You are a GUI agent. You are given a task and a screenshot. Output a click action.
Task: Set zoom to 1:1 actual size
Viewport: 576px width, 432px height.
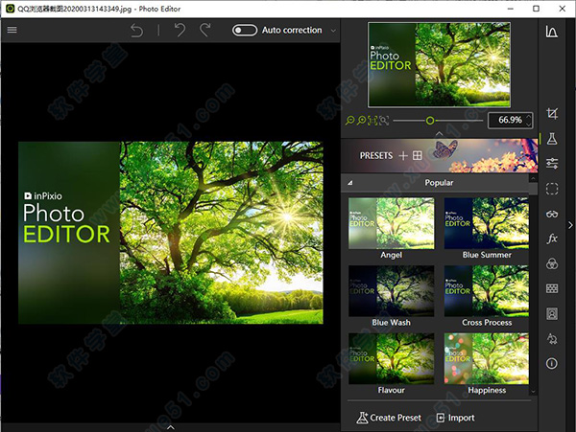coord(372,121)
